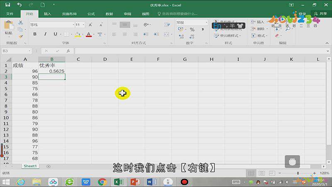The height and width of the screenshot is (187, 332).
Task: Open PowerPoint from the taskbar
Action: 135,182
